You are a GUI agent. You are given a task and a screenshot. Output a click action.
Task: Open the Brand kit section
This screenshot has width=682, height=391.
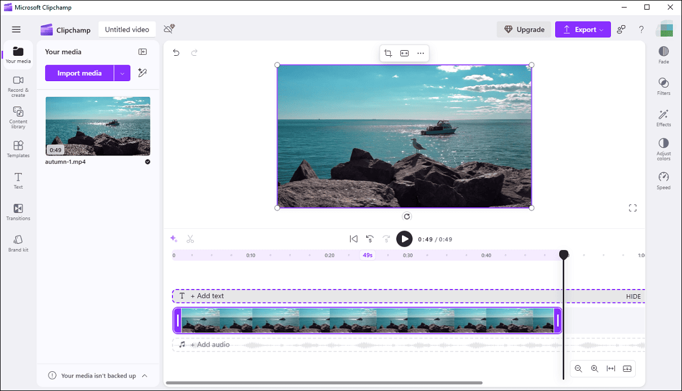click(x=18, y=243)
